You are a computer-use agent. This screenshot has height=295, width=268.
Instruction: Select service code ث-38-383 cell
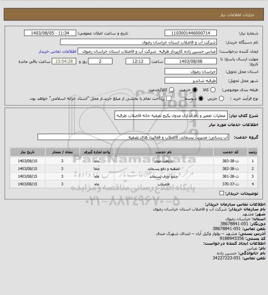tap(231, 161)
